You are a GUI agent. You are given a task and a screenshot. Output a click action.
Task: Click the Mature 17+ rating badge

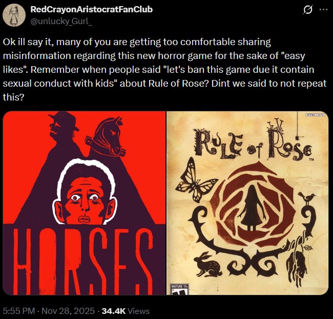[x=180, y=289]
